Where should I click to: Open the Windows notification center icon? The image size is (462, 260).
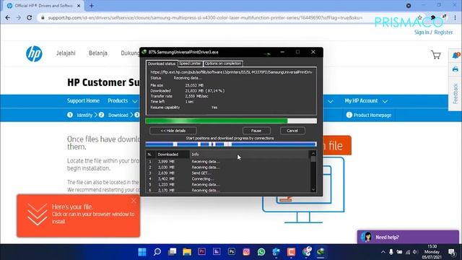pos(451,252)
